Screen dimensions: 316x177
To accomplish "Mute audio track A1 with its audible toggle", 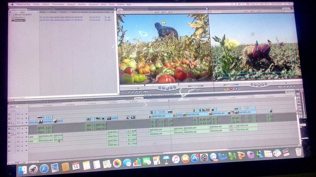I will (9, 129).
